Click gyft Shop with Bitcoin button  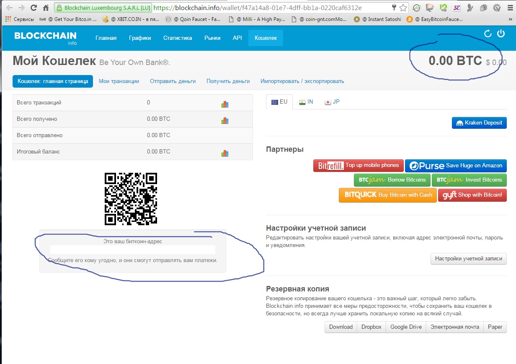[472, 195]
